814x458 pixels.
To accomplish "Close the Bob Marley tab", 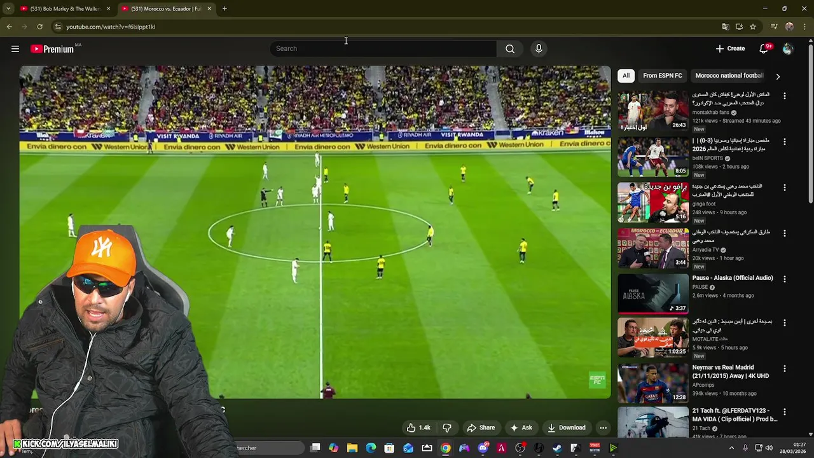I will tap(108, 9).
